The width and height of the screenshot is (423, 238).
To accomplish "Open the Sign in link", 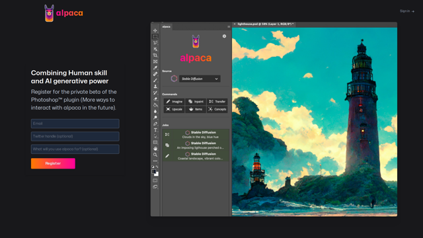I will 407,11.
